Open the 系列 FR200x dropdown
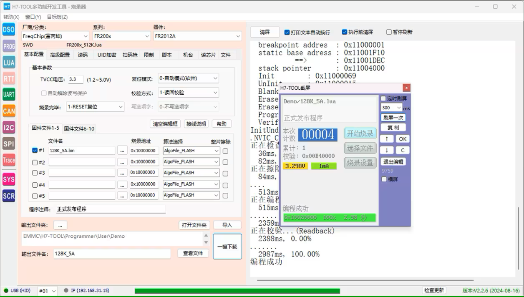The image size is (524, 297). pyautogui.click(x=121, y=36)
